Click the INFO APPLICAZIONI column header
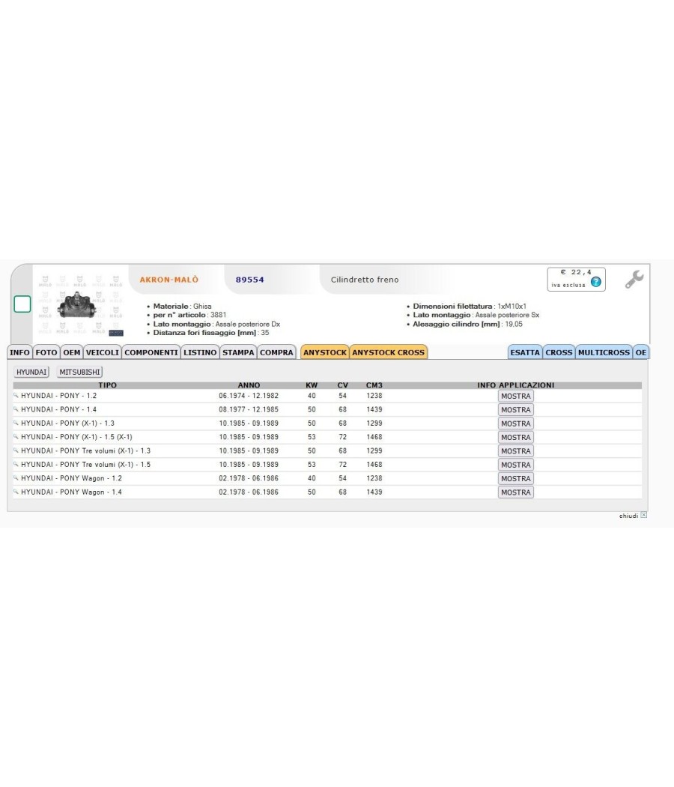Screen dimensions: 674x787 click(515, 385)
